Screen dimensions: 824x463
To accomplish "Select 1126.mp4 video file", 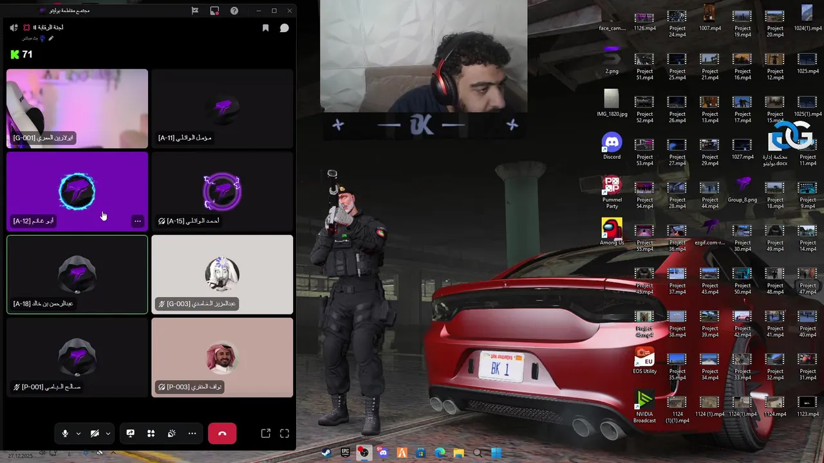I will tap(644, 21).
